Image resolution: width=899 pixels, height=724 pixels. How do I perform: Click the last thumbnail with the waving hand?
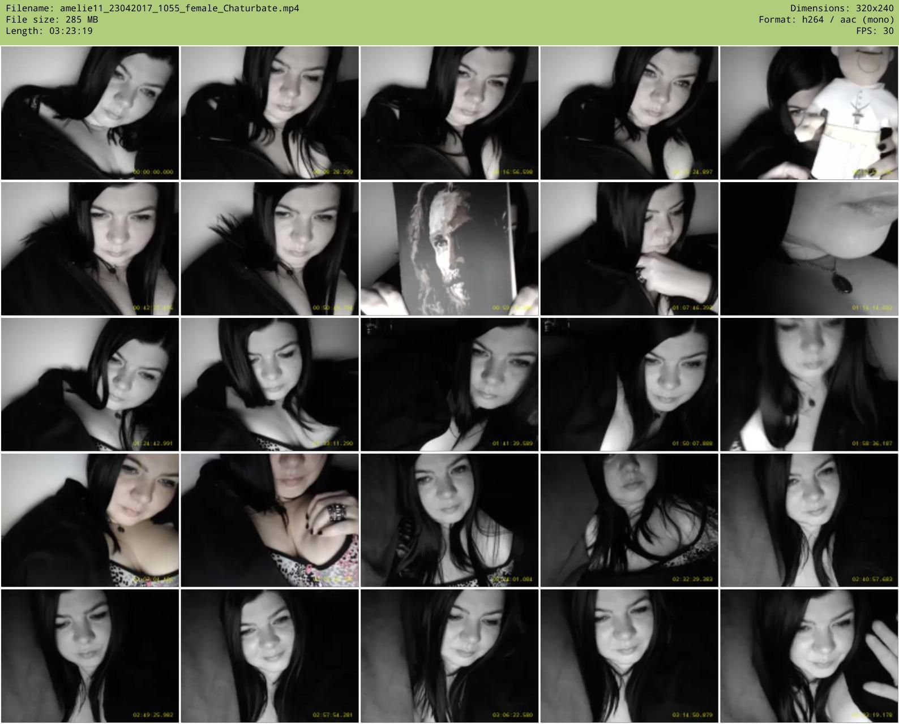click(x=809, y=656)
